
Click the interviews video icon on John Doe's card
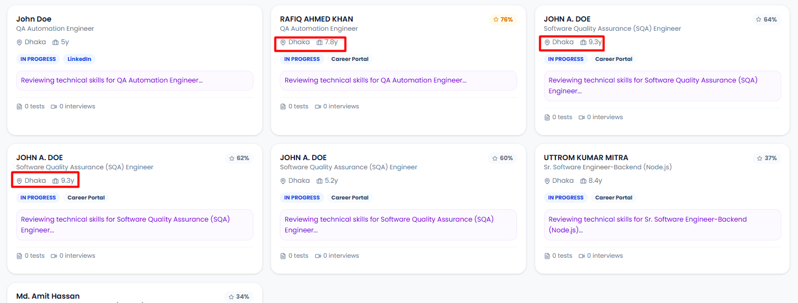click(x=54, y=107)
